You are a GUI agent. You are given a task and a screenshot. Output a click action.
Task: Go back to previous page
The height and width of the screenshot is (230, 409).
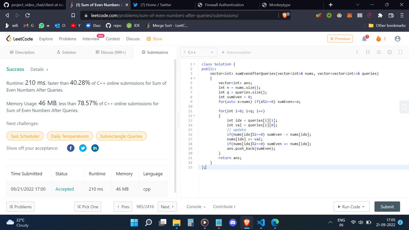coord(7,16)
